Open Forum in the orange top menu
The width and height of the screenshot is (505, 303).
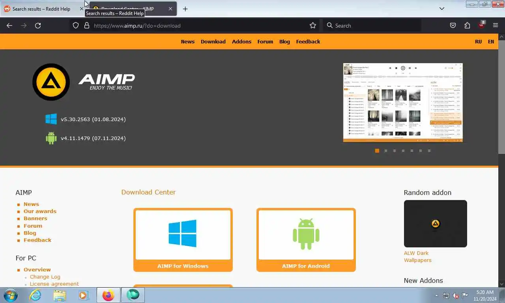265,41
